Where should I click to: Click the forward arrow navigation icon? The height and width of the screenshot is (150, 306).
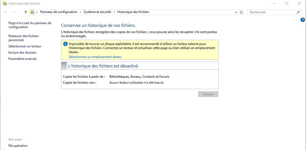[14, 12]
